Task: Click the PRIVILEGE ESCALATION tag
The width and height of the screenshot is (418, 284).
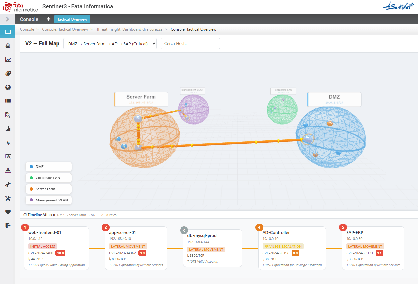Action: (283, 246)
